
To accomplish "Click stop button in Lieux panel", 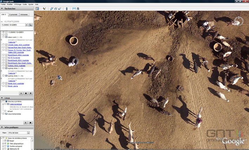I will 30,123.
